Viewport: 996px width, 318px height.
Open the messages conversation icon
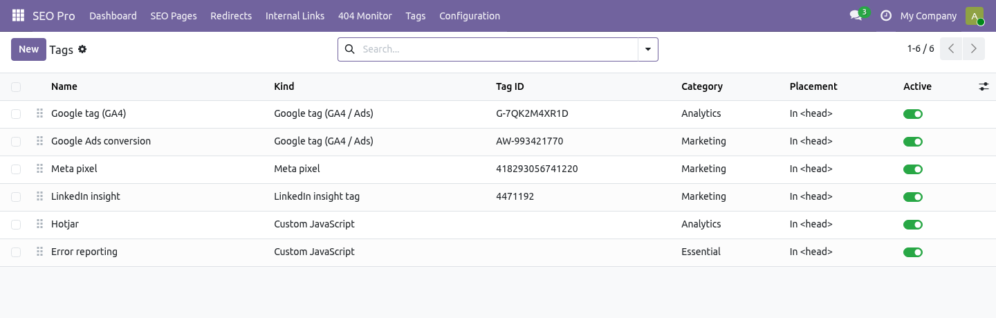pyautogui.click(x=856, y=15)
